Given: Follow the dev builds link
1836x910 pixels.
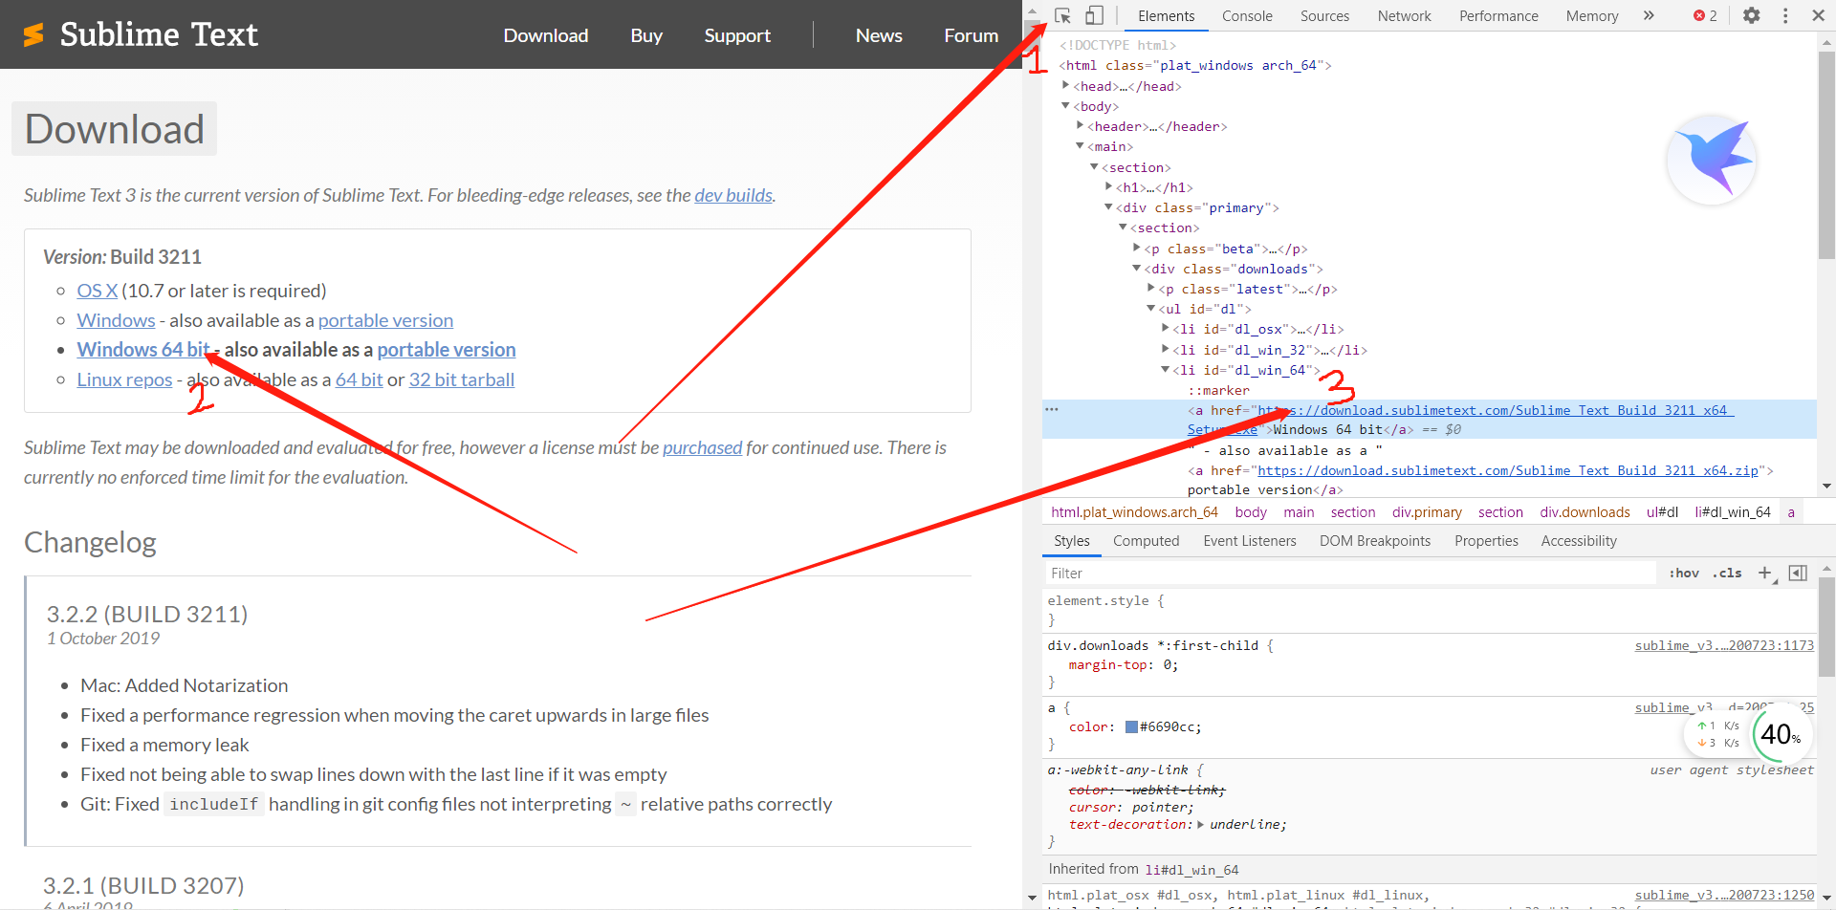Looking at the screenshot, I should coord(733,195).
